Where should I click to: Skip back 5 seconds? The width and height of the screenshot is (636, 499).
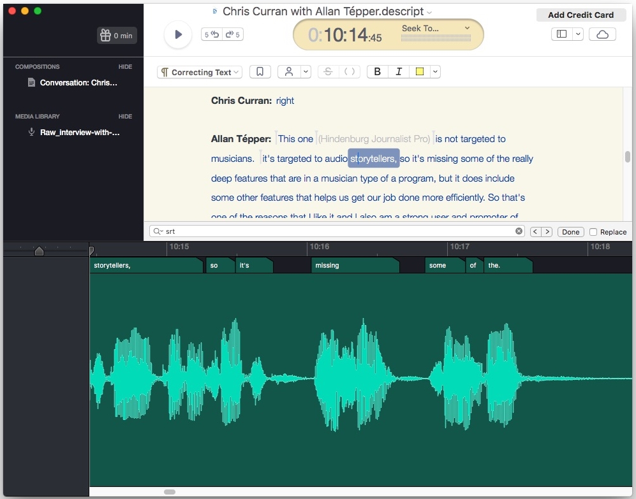(211, 34)
